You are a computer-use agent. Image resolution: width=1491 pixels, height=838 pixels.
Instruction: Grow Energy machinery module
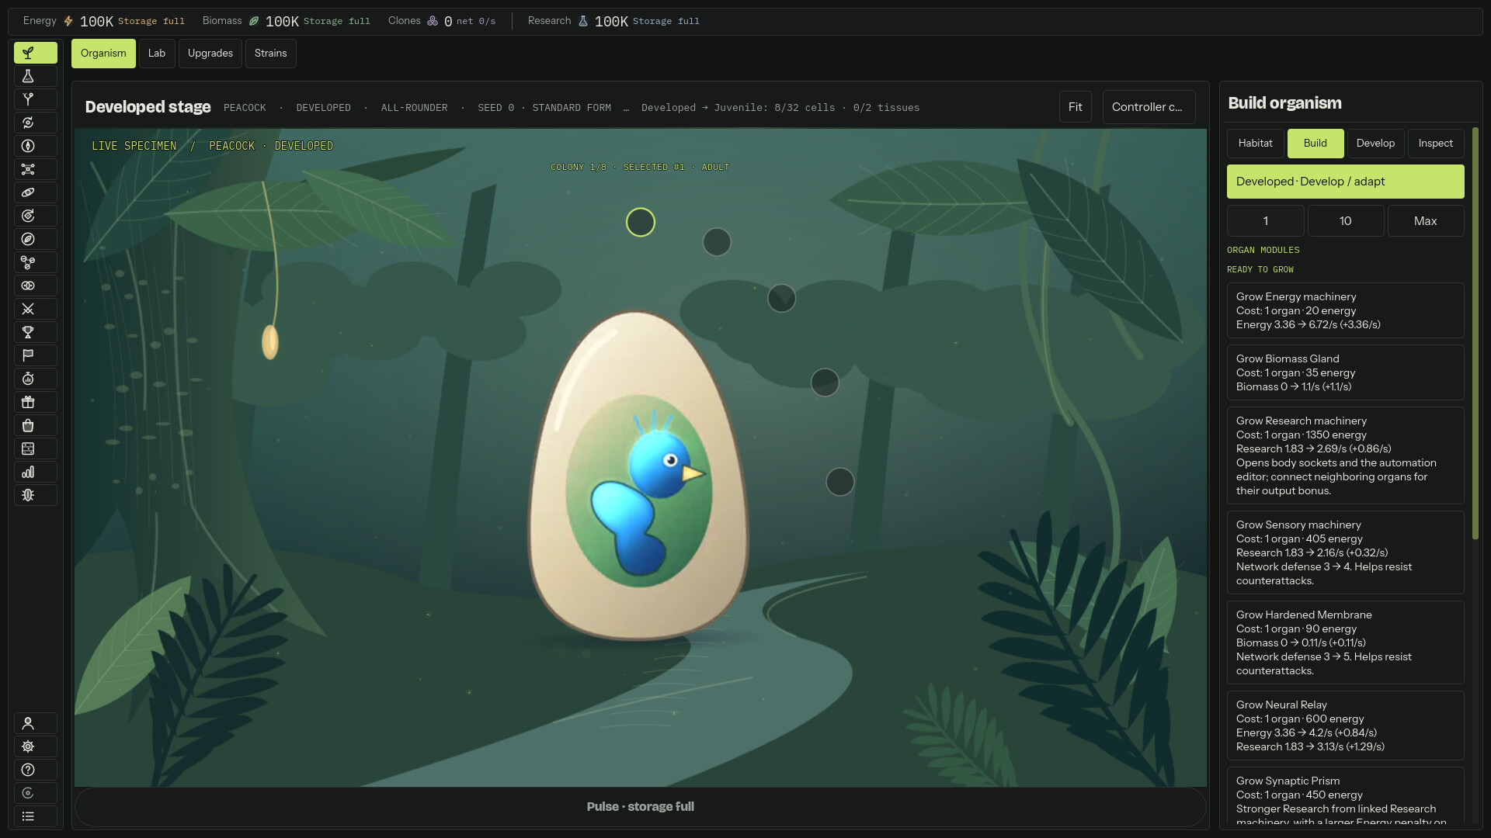(x=1345, y=310)
